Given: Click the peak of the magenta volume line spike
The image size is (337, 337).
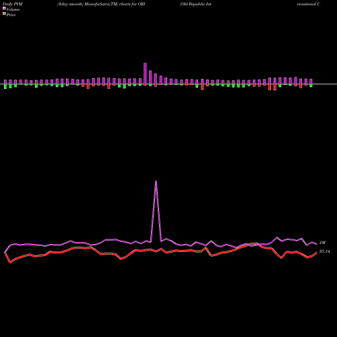Looking at the screenshot, I should (156, 181).
